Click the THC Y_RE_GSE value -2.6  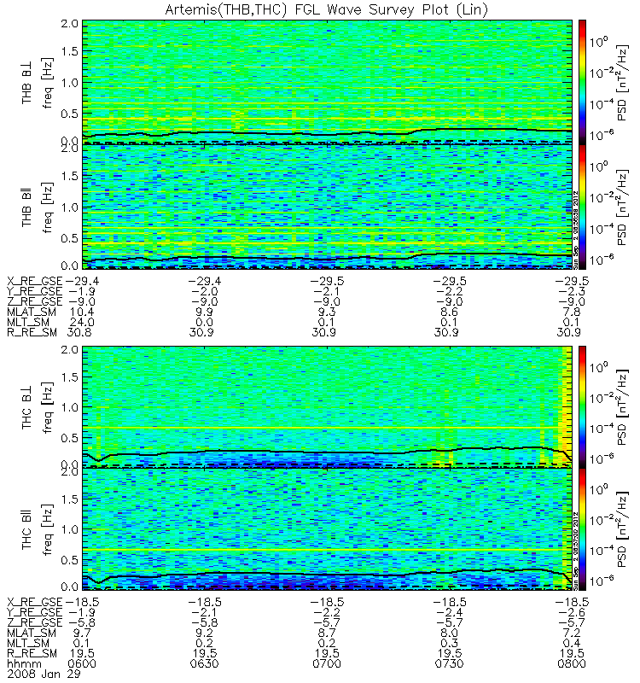click(571, 612)
